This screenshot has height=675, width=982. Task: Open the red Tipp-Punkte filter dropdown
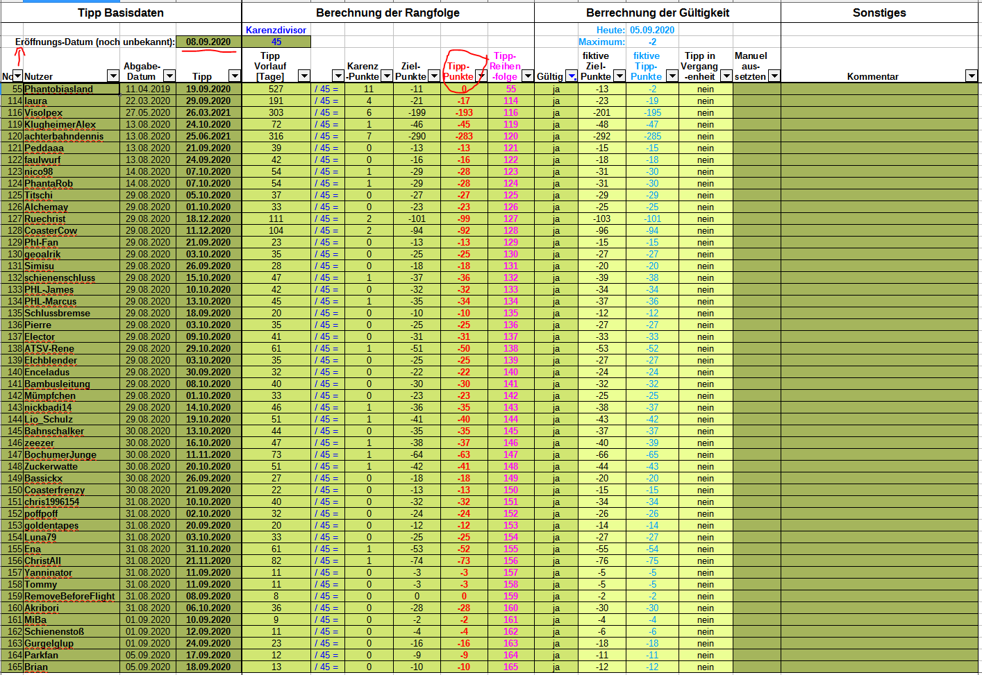pyautogui.click(x=481, y=76)
